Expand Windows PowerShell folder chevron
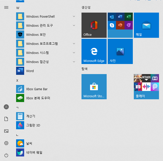Image resolution: width=163 pixels, height=161 pixels. pos(74,16)
